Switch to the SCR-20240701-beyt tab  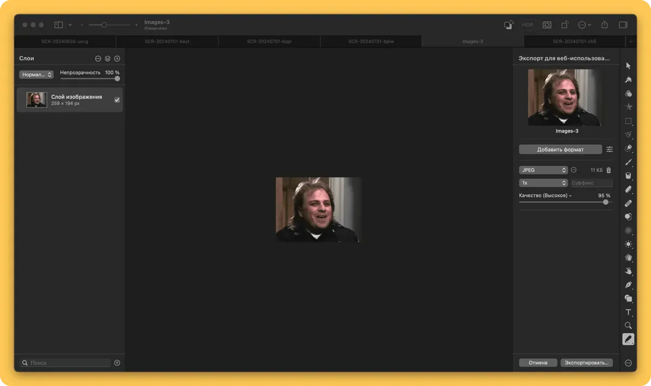coord(167,42)
